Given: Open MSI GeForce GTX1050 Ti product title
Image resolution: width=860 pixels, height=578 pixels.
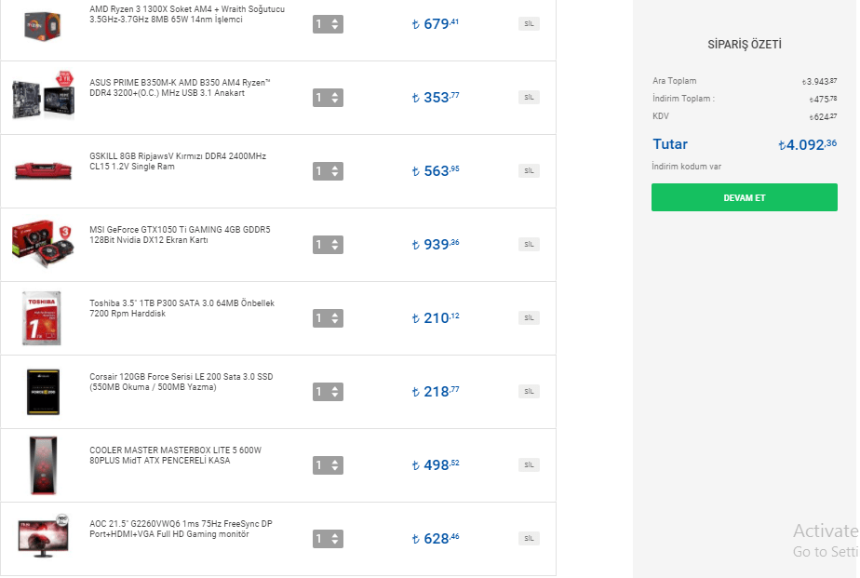Looking at the screenshot, I should [180, 235].
